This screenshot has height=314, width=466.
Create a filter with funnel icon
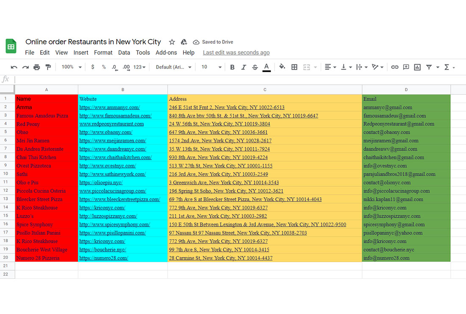429,67
